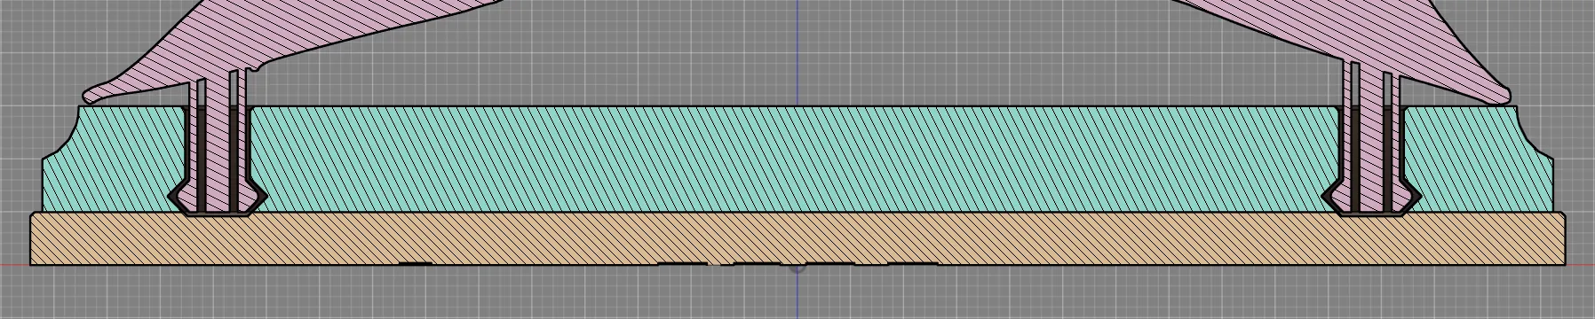The width and height of the screenshot is (1595, 319).
Task: Click the blue vertical center axis line
Action: (x=797, y=53)
